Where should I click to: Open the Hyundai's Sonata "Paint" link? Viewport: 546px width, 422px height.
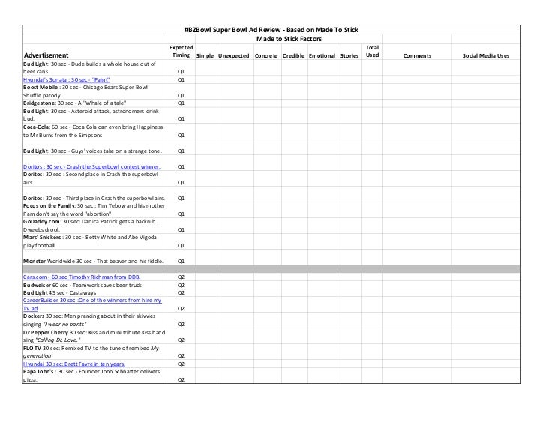[x=67, y=79]
